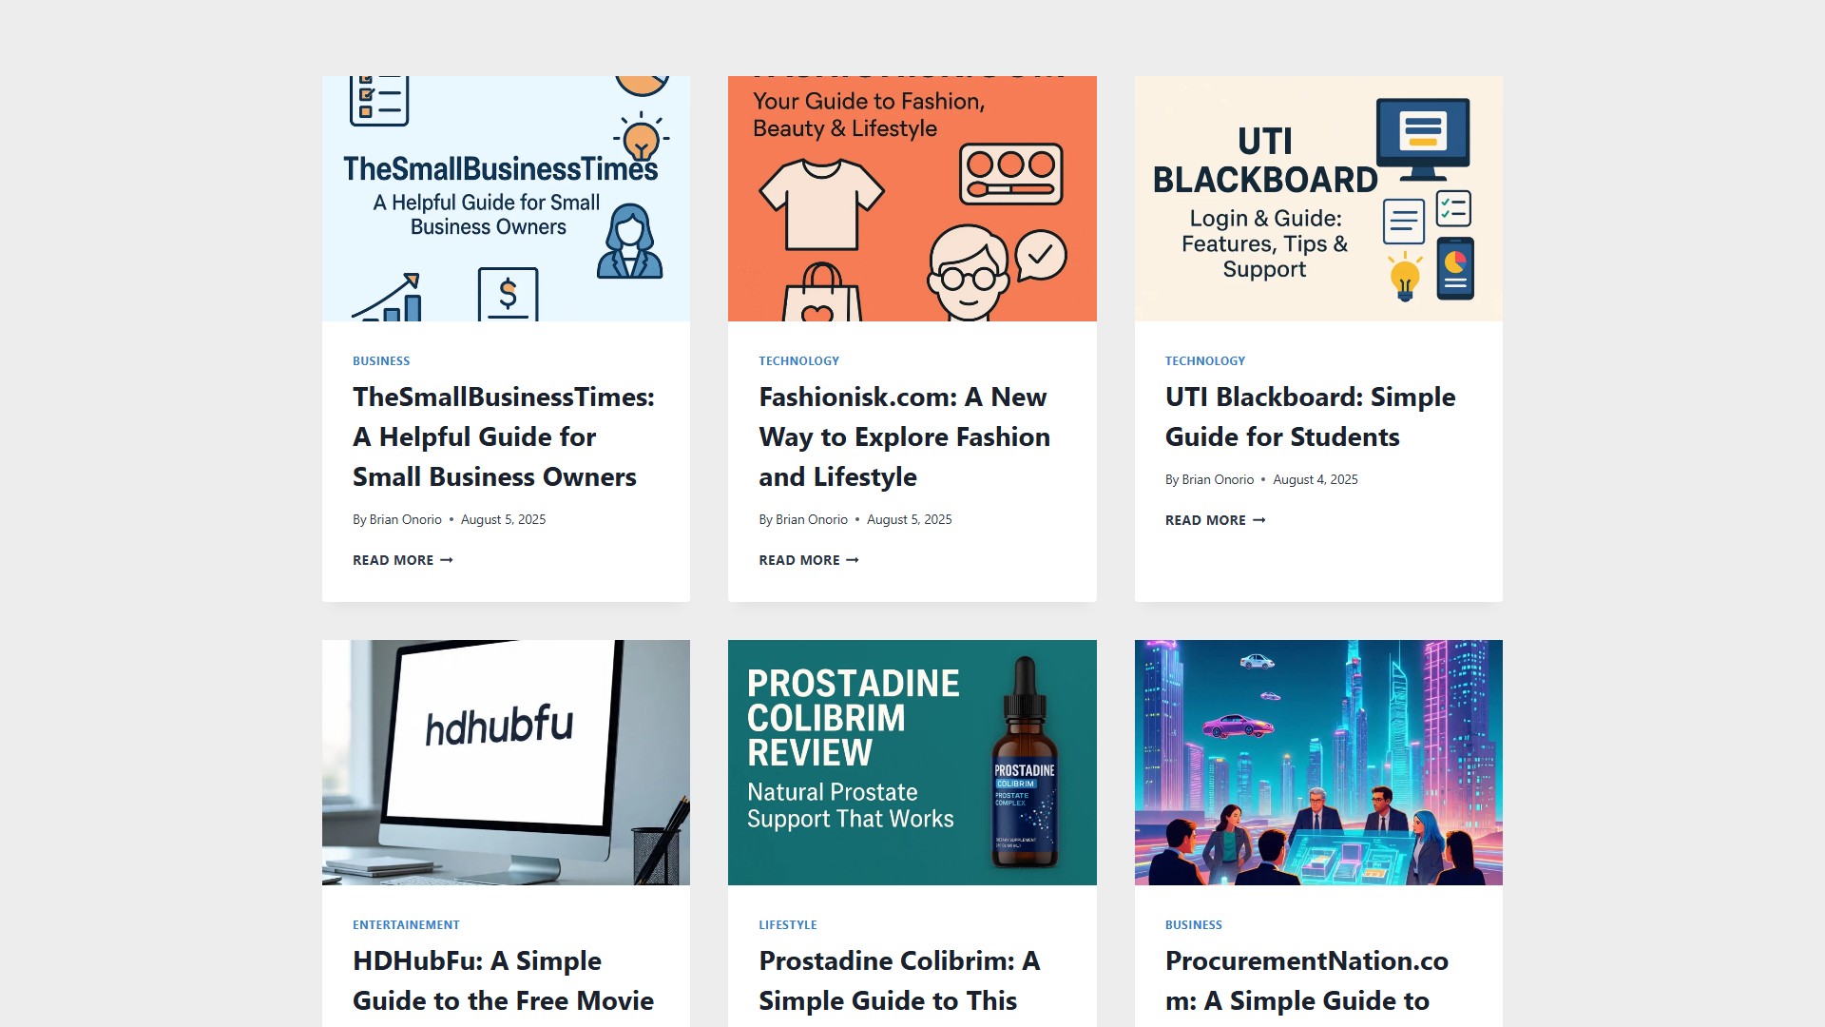The width and height of the screenshot is (1825, 1027).
Task: Open the futuristic city meeting thumbnail
Action: point(1318,763)
